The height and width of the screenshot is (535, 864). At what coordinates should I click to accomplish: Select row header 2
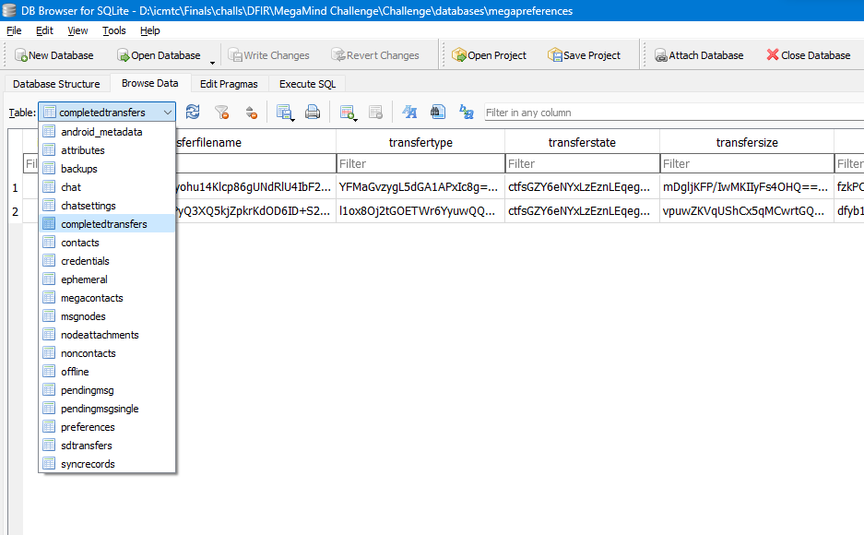click(x=15, y=211)
